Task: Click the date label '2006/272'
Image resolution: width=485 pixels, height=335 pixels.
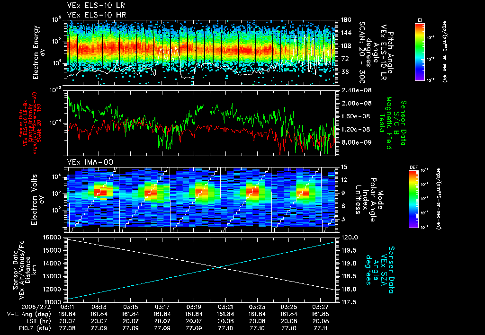Action: (x=36, y=308)
